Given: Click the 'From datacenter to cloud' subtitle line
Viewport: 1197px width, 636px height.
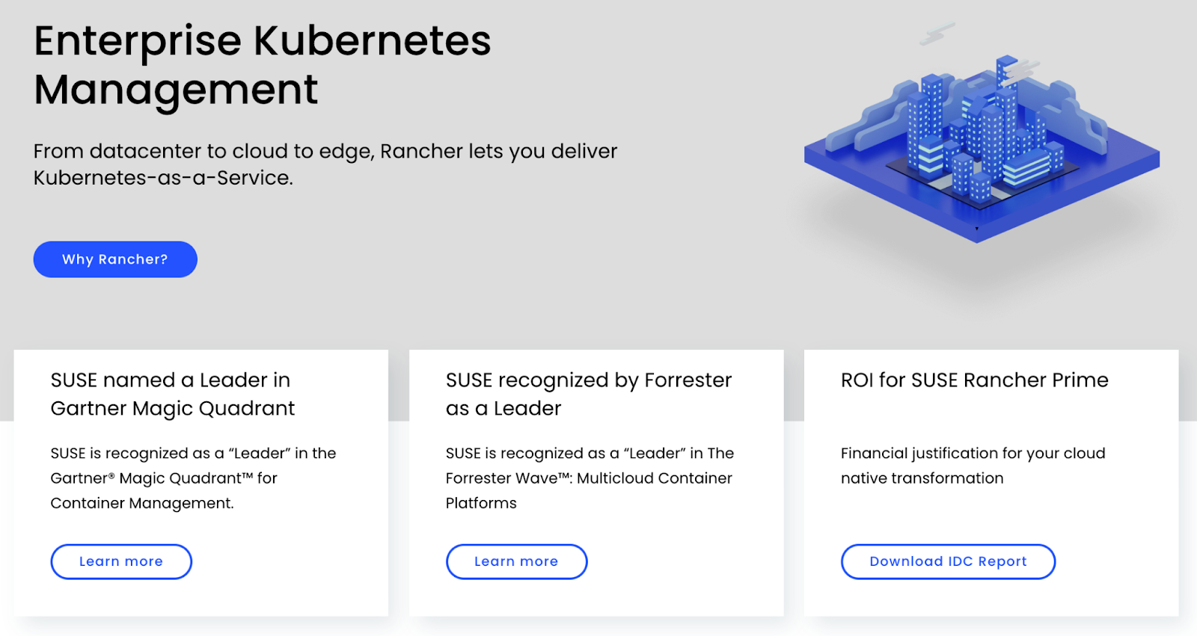Looking at the screenshot, I should [325, 152].
